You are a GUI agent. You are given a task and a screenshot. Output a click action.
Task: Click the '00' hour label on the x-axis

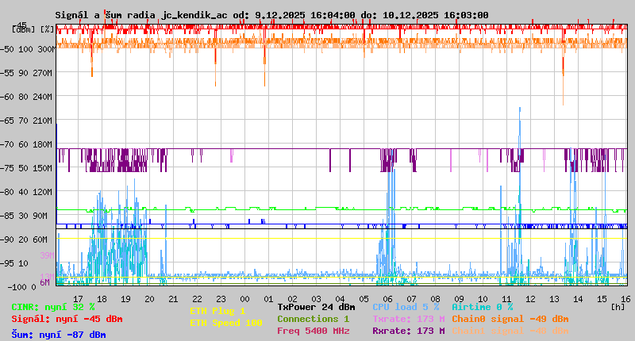click(x=244, y=299)
